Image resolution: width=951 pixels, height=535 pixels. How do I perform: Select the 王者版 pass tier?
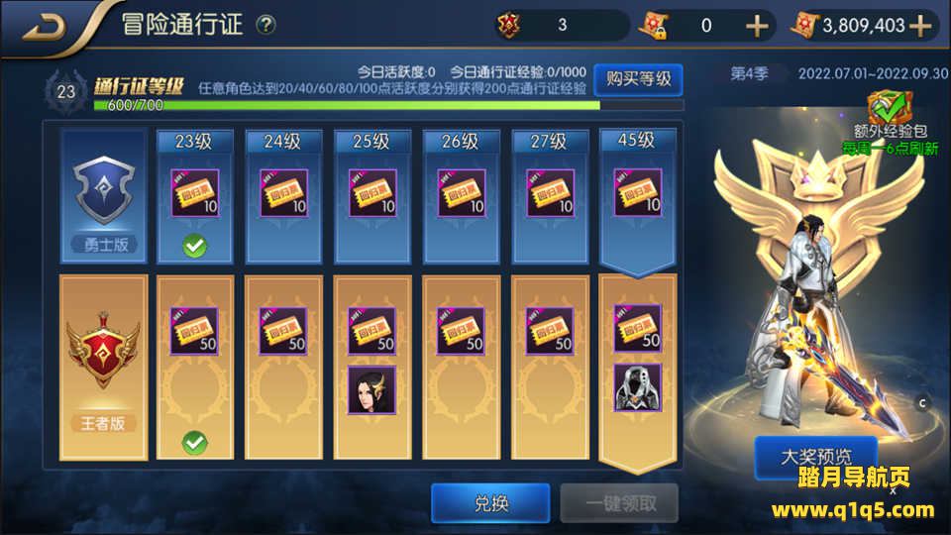[104, 368]
